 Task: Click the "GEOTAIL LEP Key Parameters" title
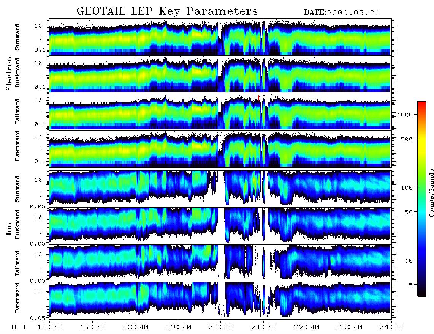(x=167, y=11)
